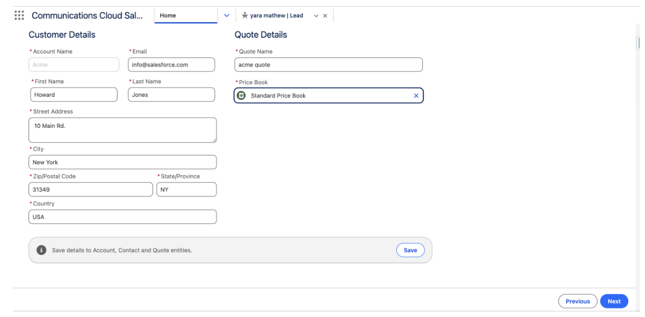Switch to the Home tab
The width and height of the screenshot is (645, 317).
click(186, 15)
